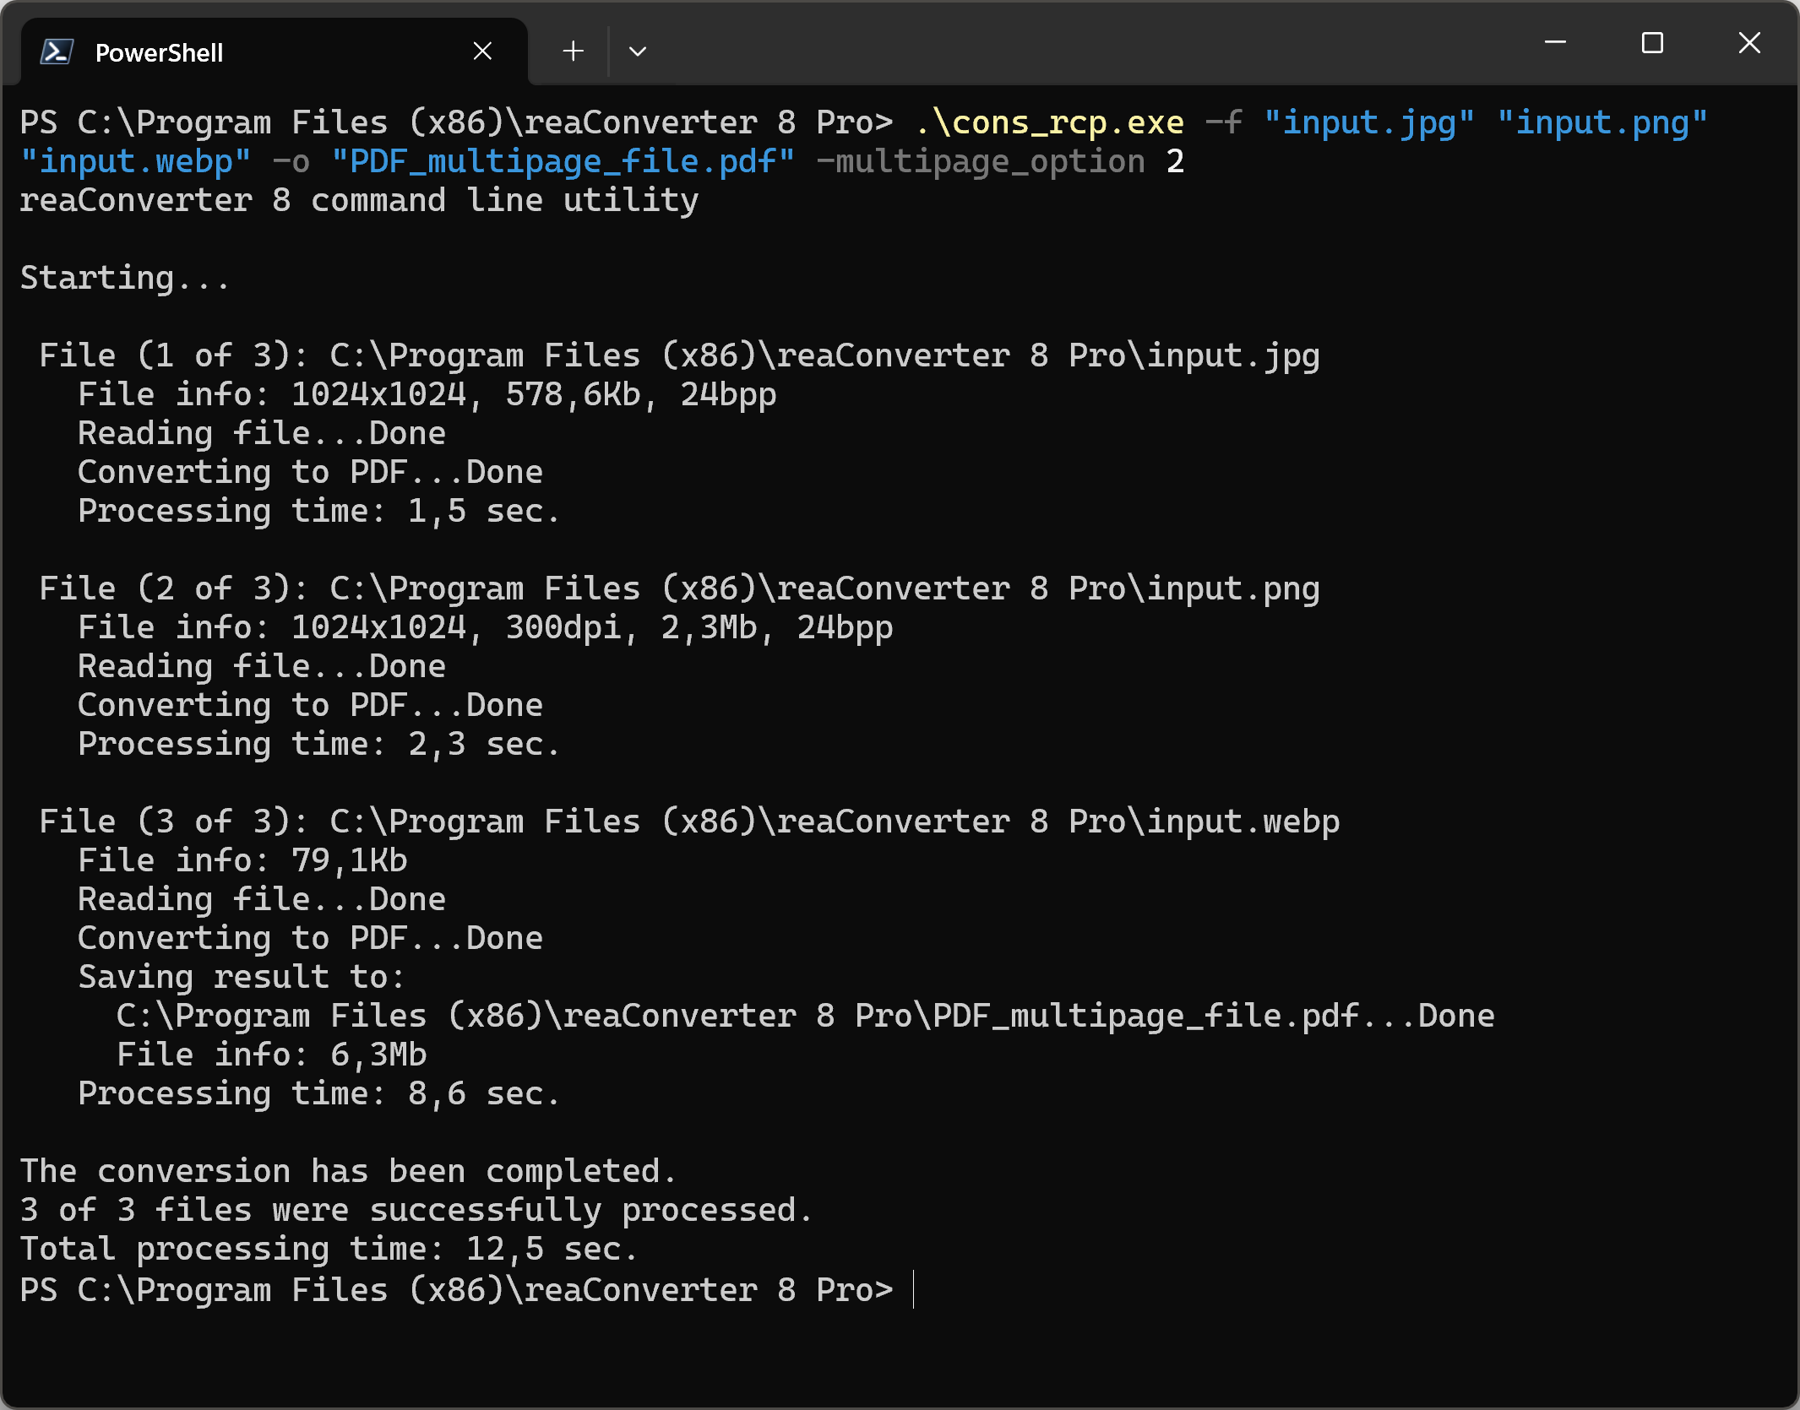Image resolution: width=1800 pixels, height=1410 pixels.
Task: Click the cons_rcp.exe command text
Action: [x=1050, y=123]
